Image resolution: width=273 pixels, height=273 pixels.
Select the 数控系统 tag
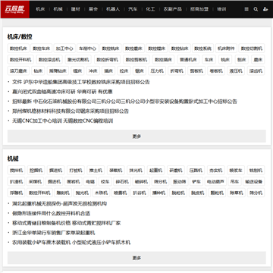(202, 49)
